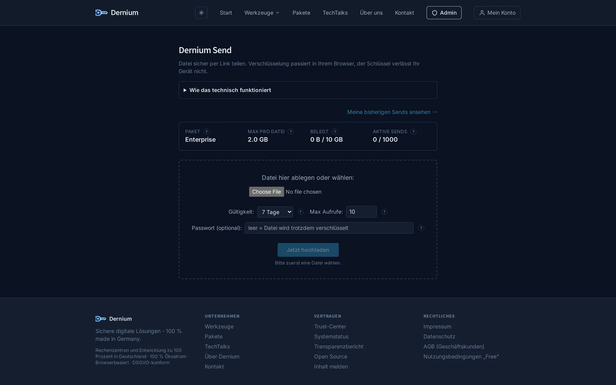The image size is (616, 385).
Task: Open the Gültigkeit dropdown showing 7 Tage
Action: (275, 212)
